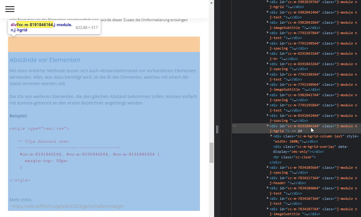Click the orange highlighted page region
Screen dimensions: 361x217
[104, 44]
